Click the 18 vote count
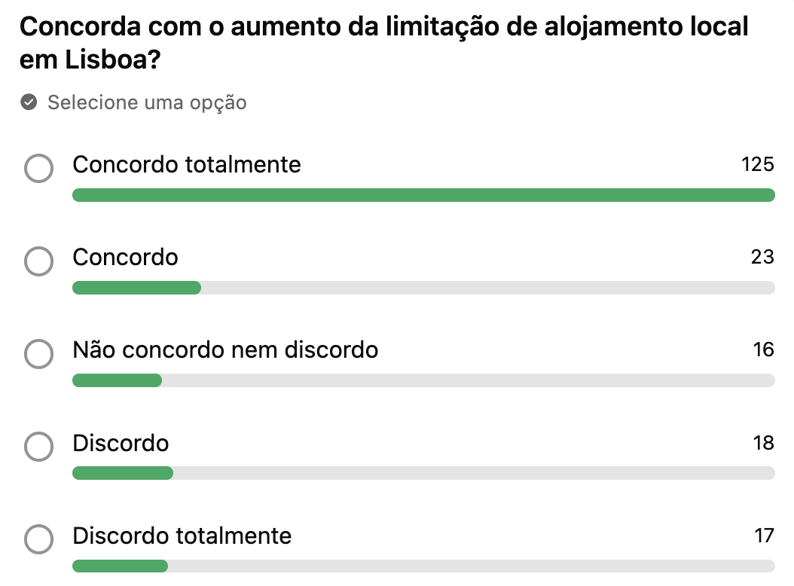 point(763,443)
